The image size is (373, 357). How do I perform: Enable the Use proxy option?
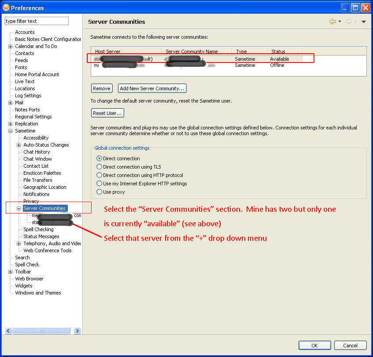pyautogui.click(x=99, y=192)
